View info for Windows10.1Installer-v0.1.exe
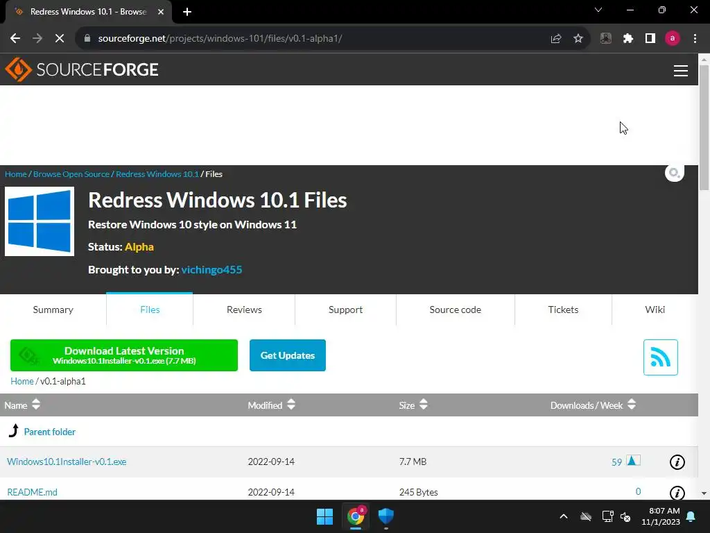The height and width of the screenshot is (533, 710). (677, 462)
